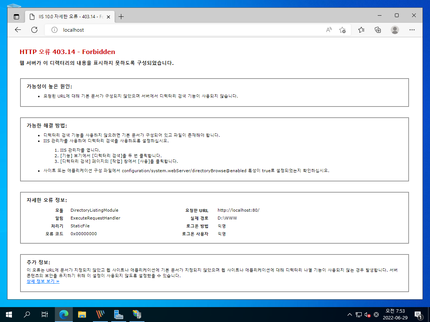
Task: Go back to previous page
Action: [18, 30]
